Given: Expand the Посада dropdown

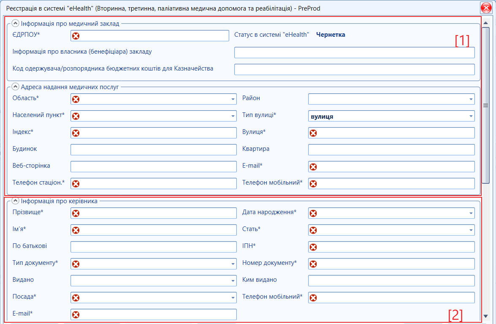Looking at the screenshot, I should click(x=233, y=298).
